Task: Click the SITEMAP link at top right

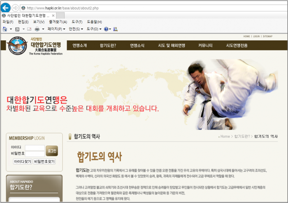Action: pos(267,36)
